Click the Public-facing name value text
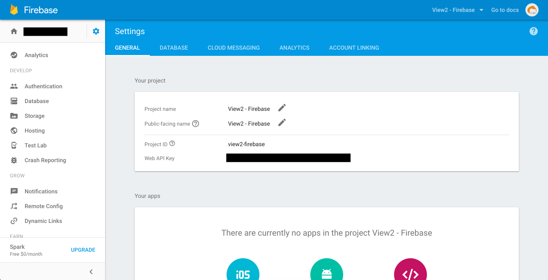This screenshot has width=548, height=280. 249,124
